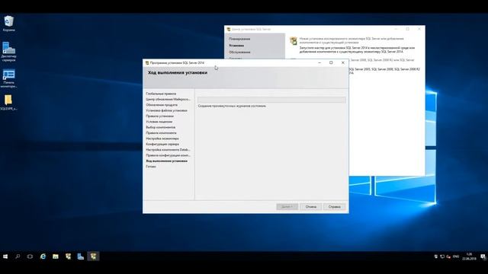Open the SQLEXPR folder on the desktop
488x274 pixels.
pos(8,103)
